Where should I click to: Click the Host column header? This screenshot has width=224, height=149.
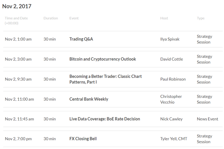(x=164, y=18)
